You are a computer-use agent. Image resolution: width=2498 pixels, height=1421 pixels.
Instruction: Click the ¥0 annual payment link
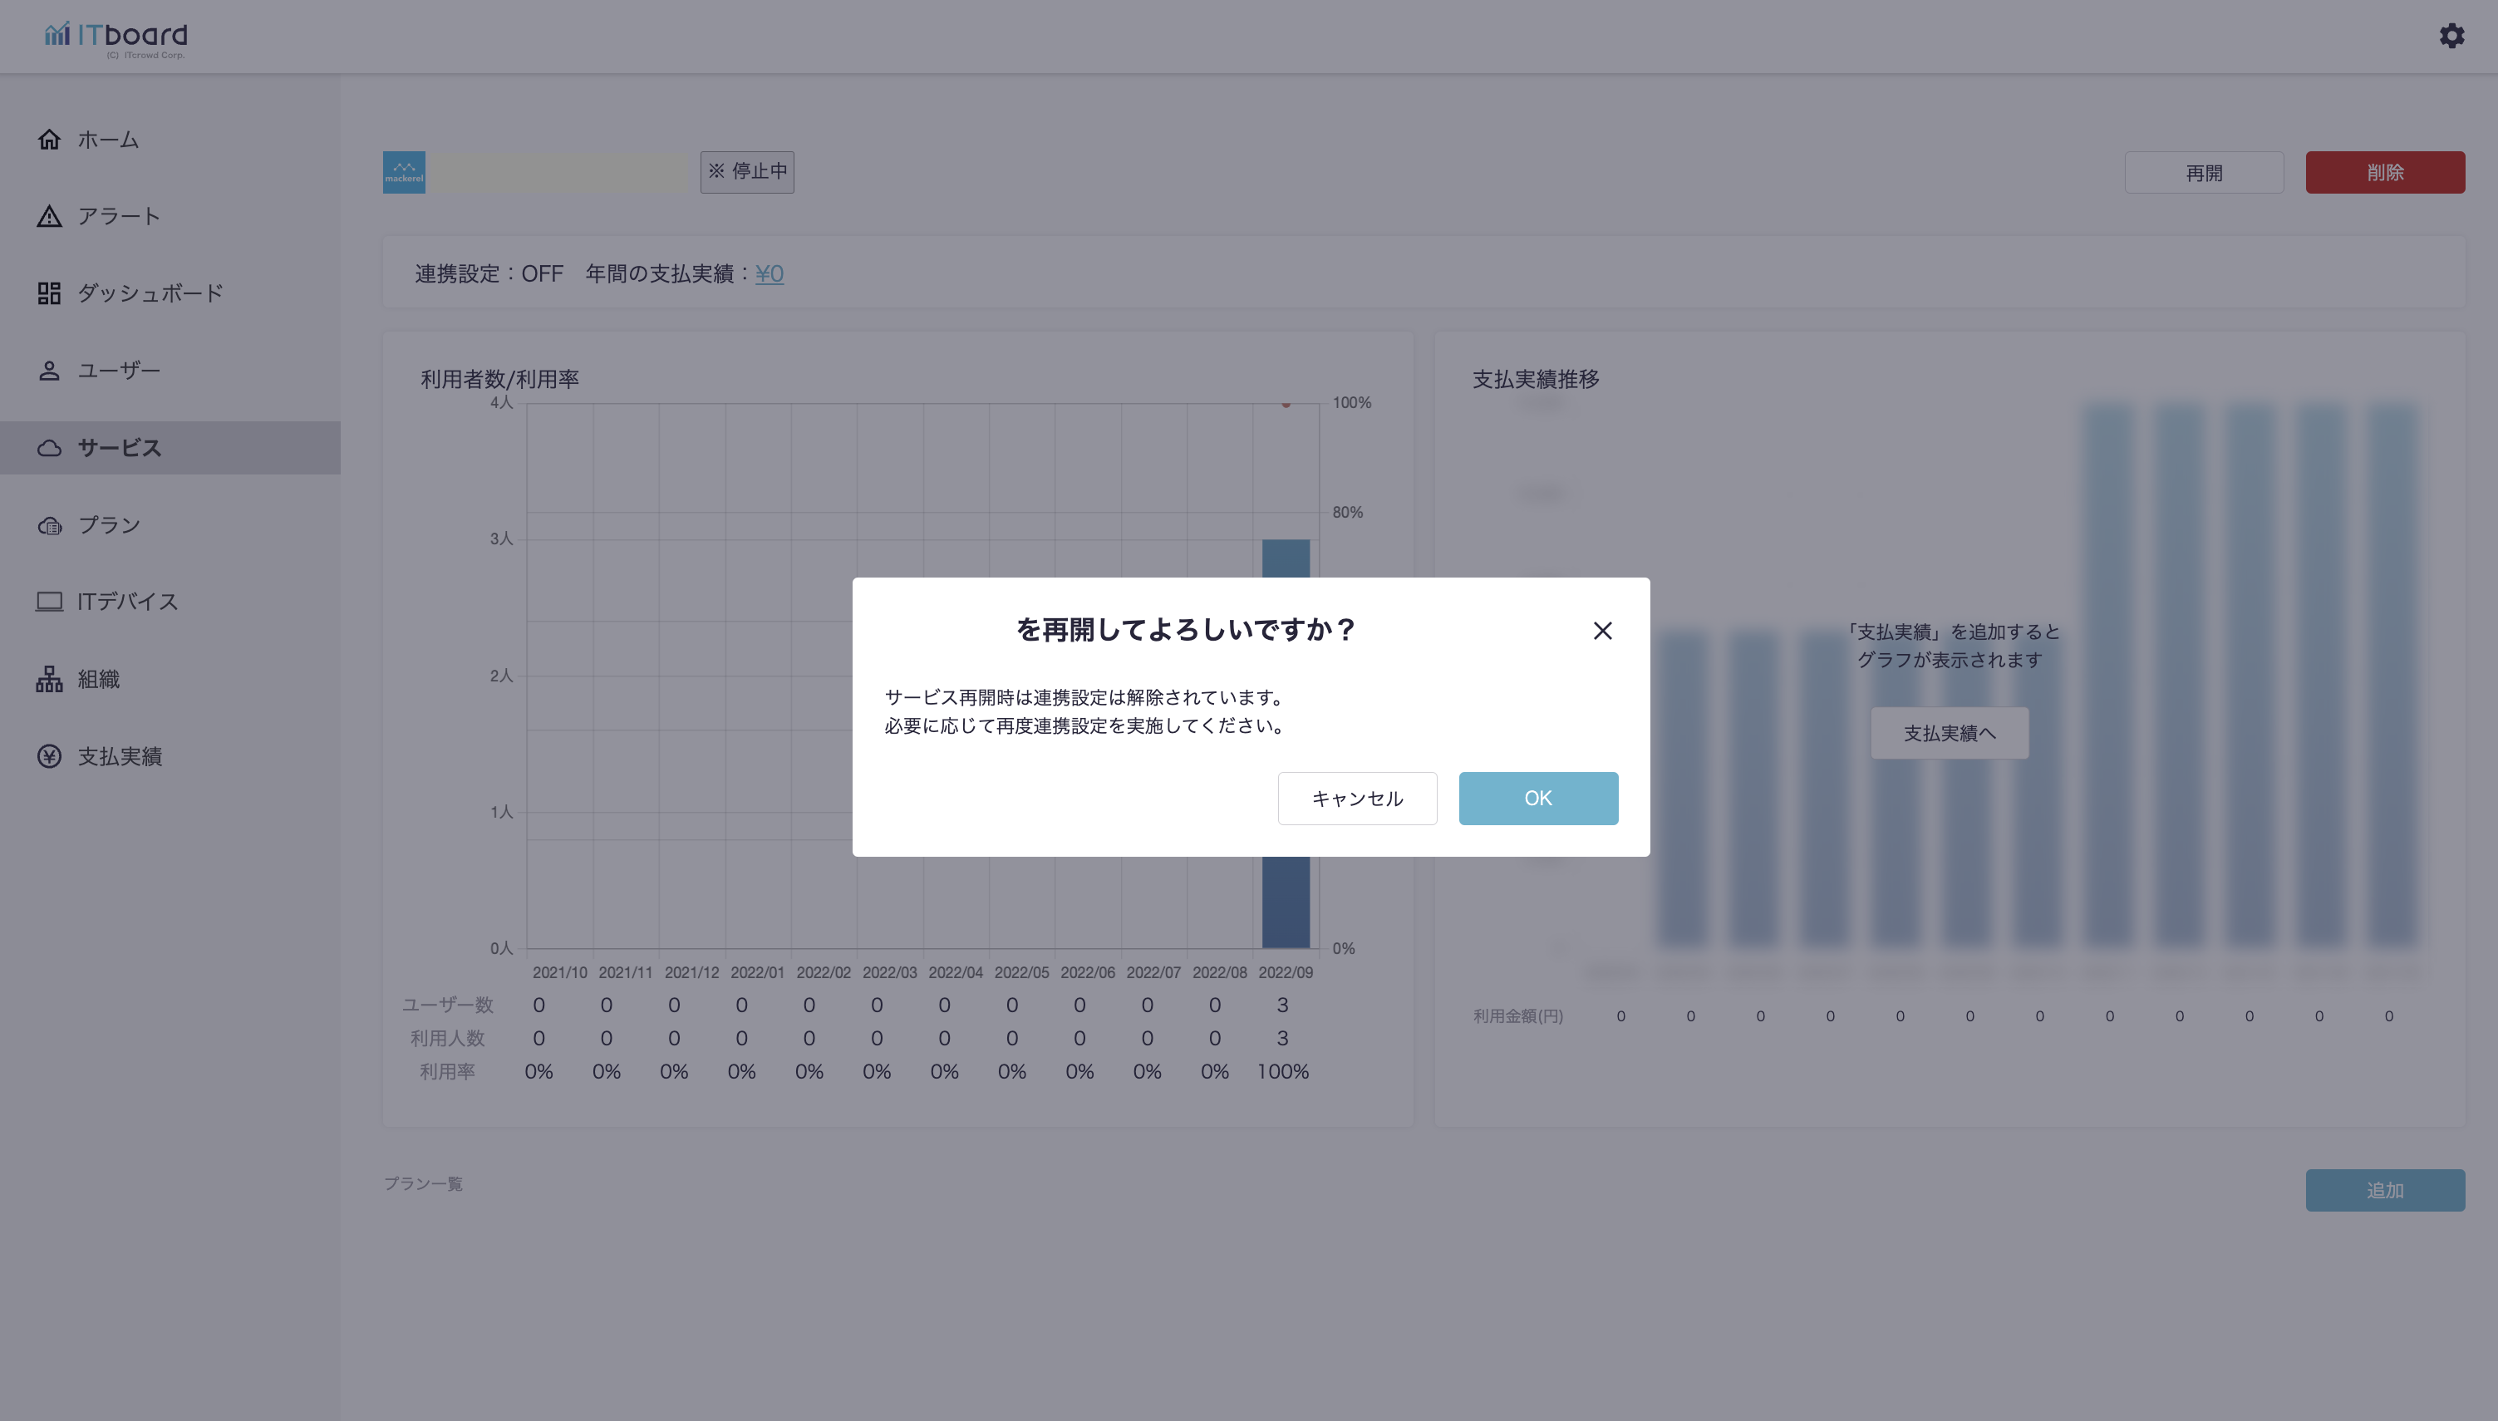point(769,274)
